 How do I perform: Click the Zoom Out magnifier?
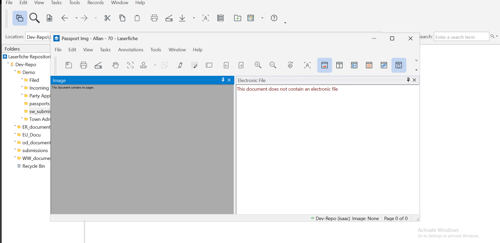click(273, 65)
